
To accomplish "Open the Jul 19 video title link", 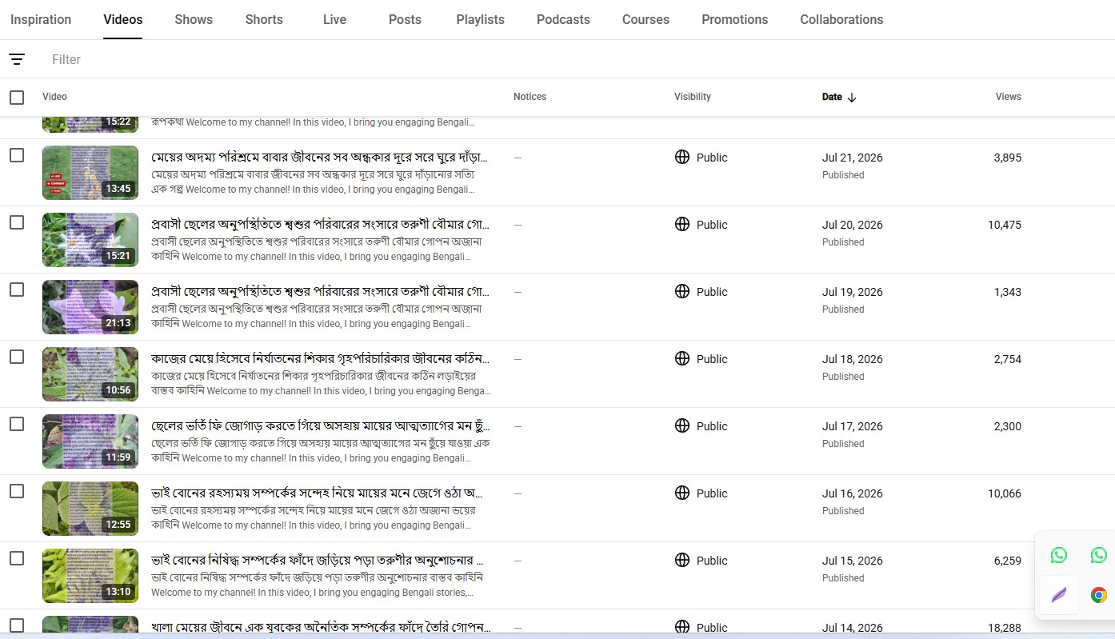I will coord(320,291).
